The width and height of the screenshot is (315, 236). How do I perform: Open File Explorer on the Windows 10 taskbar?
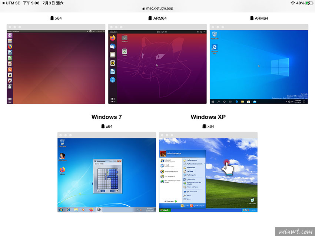click(243, 102)
